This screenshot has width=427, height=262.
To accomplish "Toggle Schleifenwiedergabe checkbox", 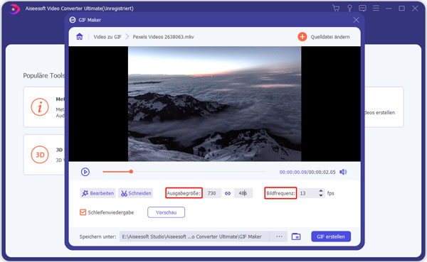I will 83,212.
